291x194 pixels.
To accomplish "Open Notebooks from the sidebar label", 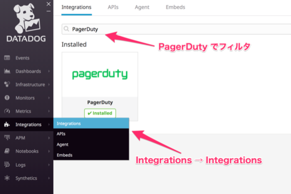I will coord(27,151).
